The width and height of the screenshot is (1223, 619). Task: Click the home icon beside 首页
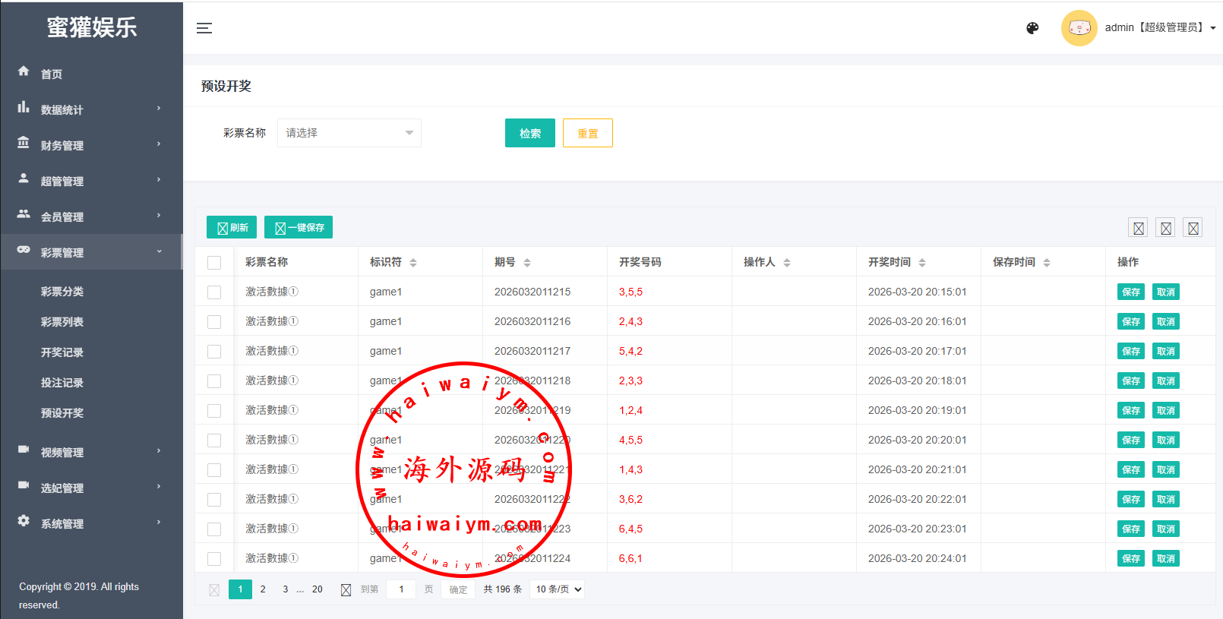click(24, 71)
